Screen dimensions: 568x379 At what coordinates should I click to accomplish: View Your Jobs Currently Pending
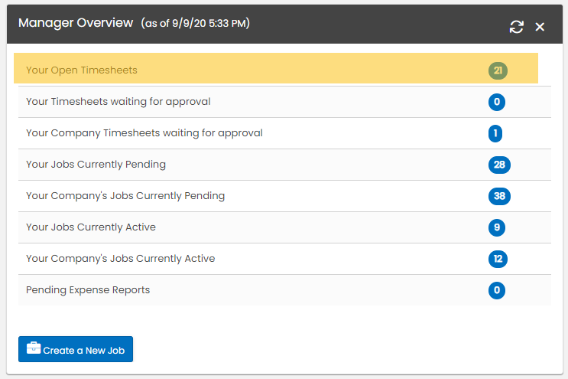tap(96, 165)
